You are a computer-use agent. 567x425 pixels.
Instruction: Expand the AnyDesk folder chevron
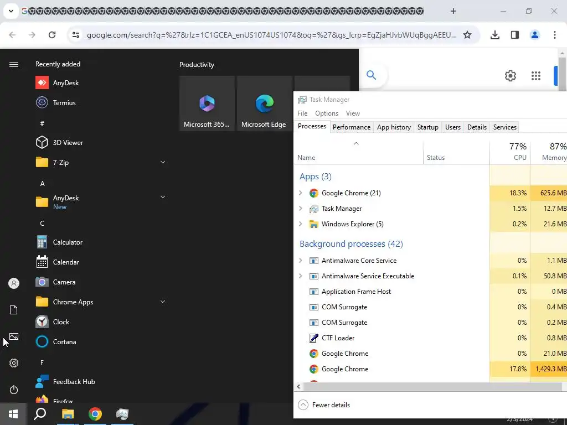click(163, 197)
